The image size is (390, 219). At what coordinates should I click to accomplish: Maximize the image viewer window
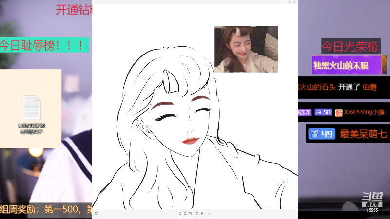point(289,2)
